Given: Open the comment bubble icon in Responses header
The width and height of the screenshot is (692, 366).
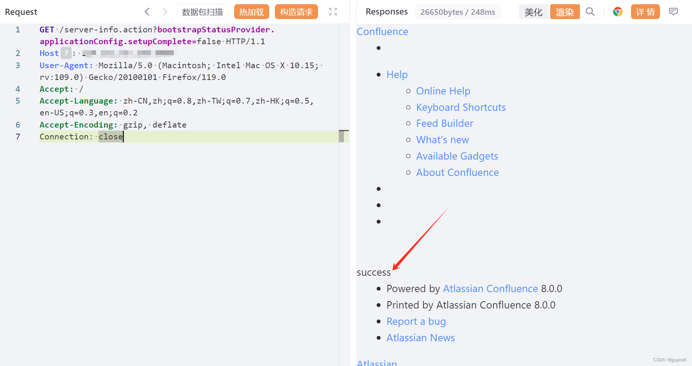Looking at the screenshot, I should 673,12.
